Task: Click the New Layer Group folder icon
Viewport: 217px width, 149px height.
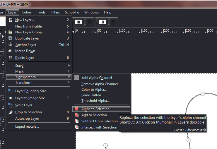Action: [10, 32]
